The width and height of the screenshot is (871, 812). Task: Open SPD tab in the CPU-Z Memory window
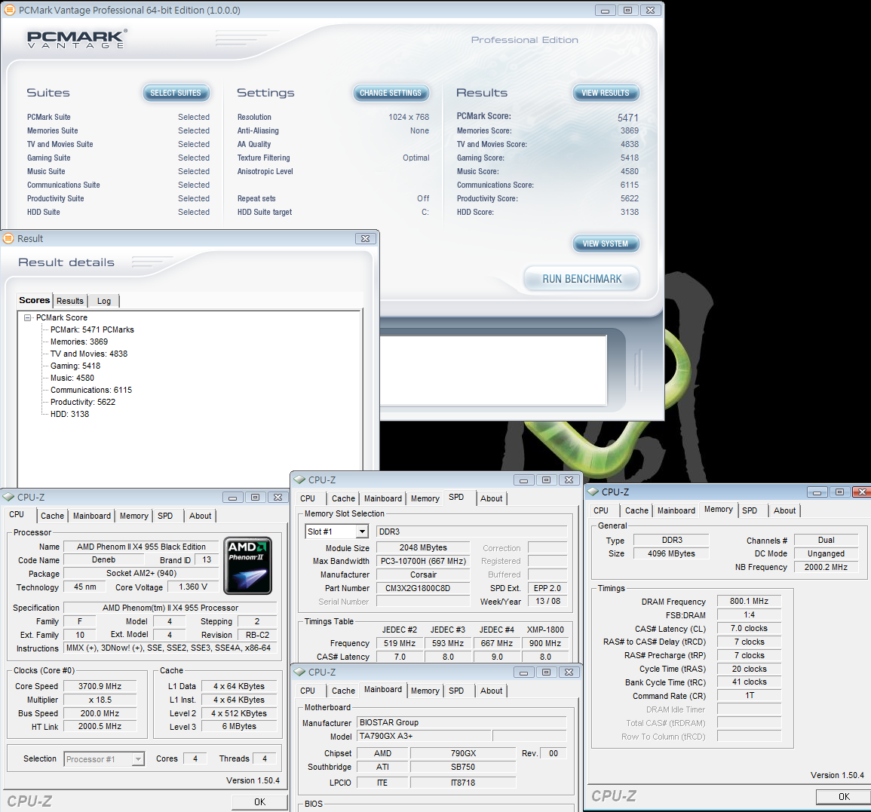pos(750,510)
